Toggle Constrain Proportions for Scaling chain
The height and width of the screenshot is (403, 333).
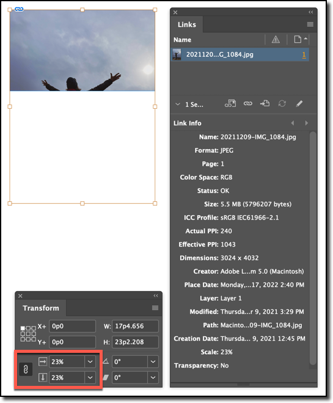click(26, 369)
